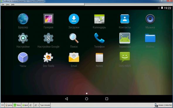
Task: Open the Терминал terminal emulator
Action: [x=125, y=38]
